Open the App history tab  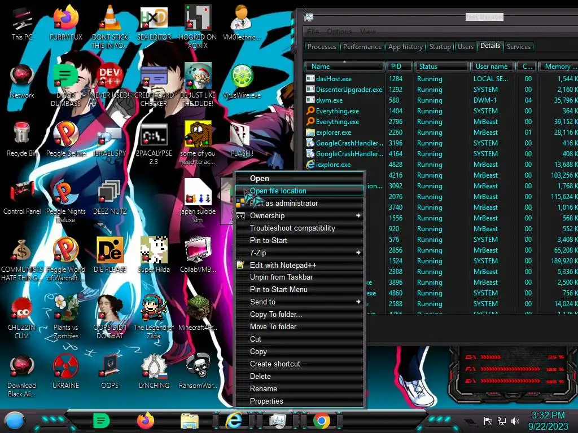point(405,47)
